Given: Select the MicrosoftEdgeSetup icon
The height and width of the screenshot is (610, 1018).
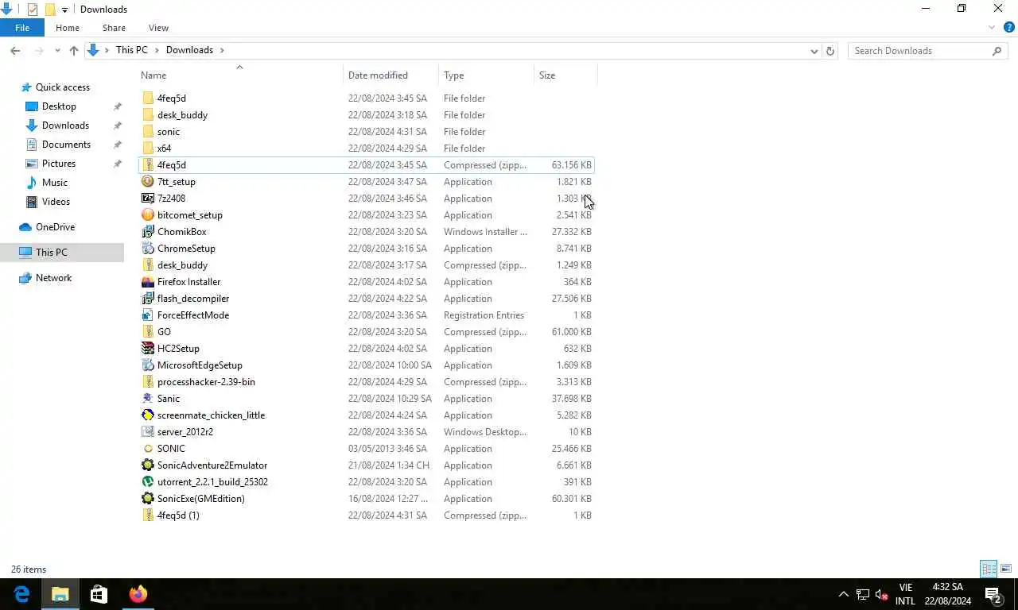Looking at the screenshot, I should 148,365.
